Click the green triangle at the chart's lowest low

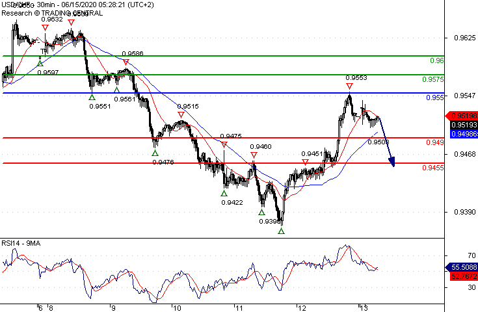coord(282,231)
